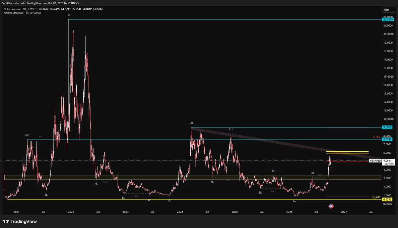Click the 15.0000 tick on price axis
This screenshot has height=228, width=398.
pos(388,76)
